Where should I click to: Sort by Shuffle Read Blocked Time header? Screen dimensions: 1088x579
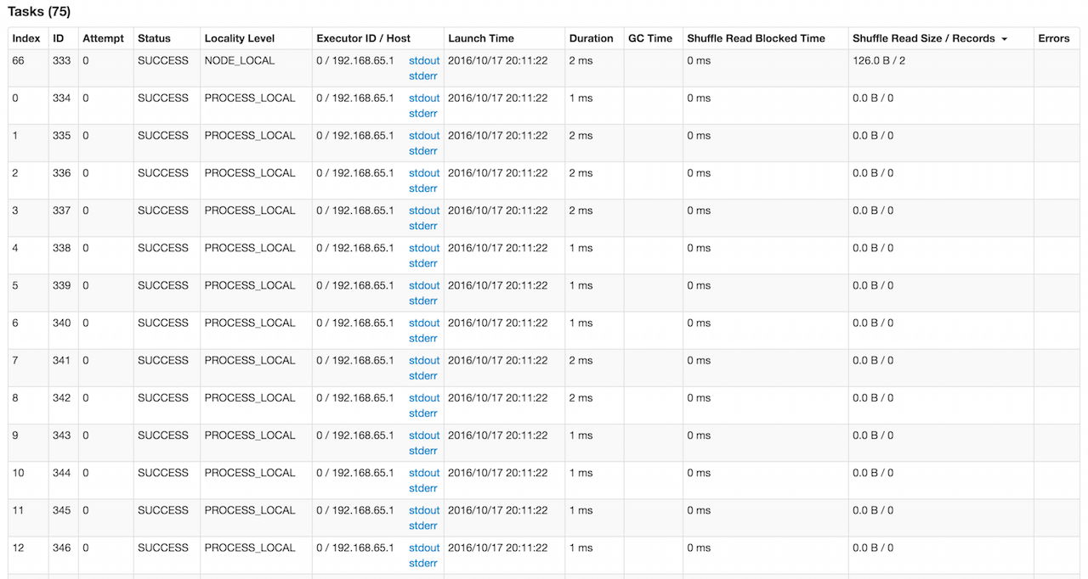[x=756, y=38]
